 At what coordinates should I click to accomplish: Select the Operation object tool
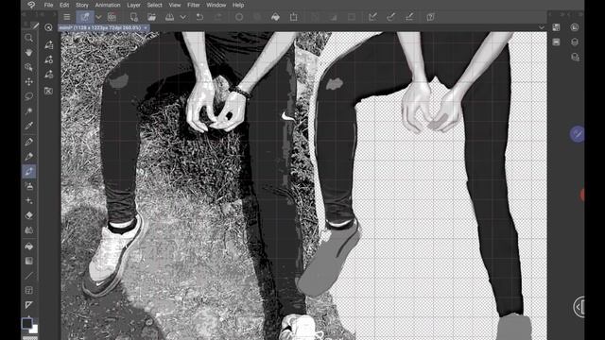[x=29, y=67]
